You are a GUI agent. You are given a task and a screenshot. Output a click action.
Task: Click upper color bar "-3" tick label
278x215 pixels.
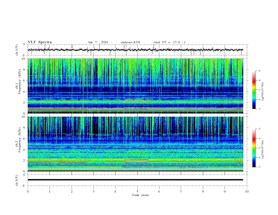pyautogui.click(x=259, y=71)
